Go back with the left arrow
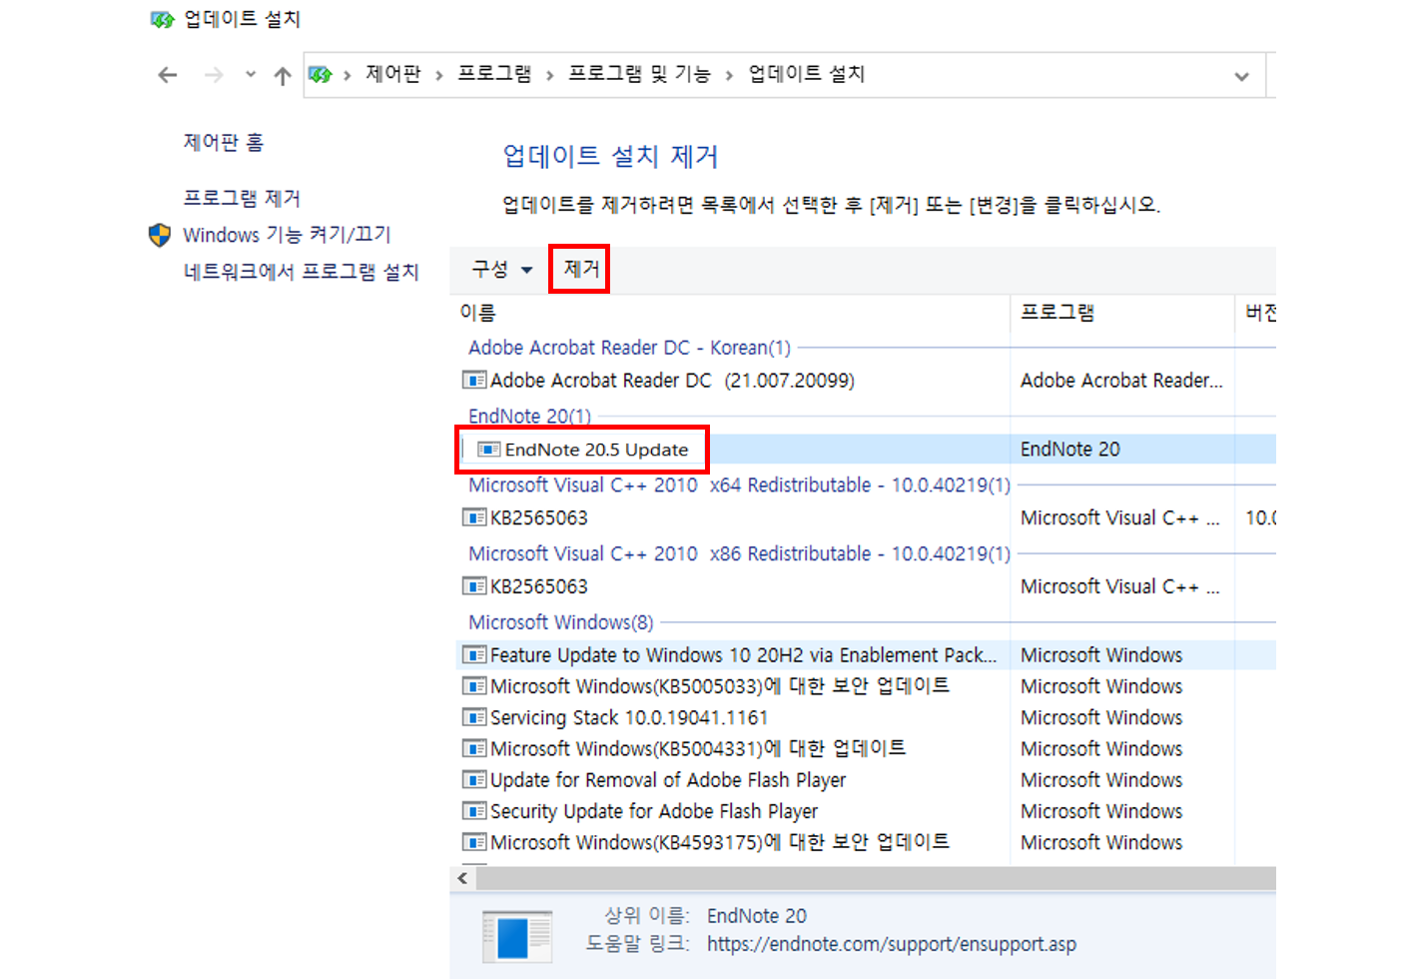 pyautogui.click(x=168, y=75)
